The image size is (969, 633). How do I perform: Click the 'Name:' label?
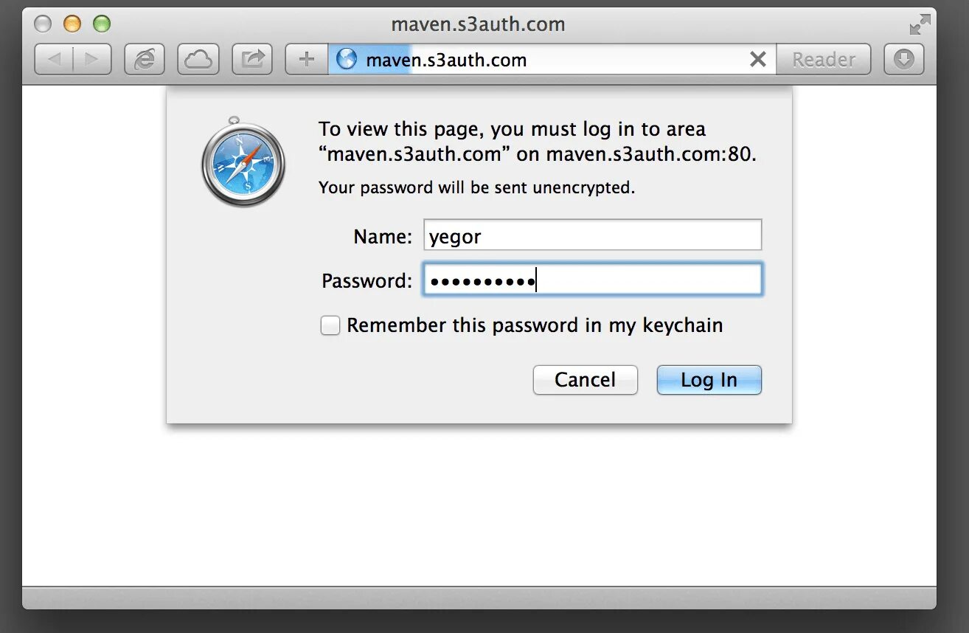[383, 236]
